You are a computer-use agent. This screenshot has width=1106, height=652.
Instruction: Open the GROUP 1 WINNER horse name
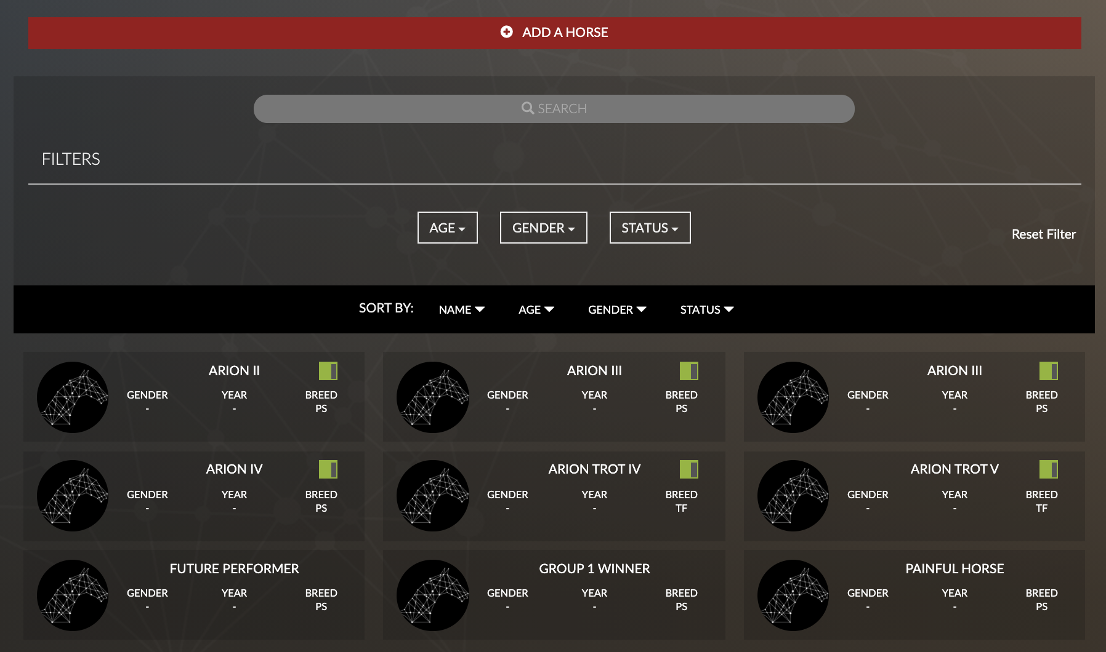(x=594, y=568)
